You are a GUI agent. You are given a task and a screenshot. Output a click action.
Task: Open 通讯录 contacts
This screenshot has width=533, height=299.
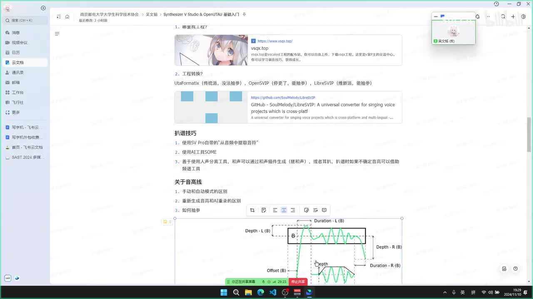tap(24, 73)
